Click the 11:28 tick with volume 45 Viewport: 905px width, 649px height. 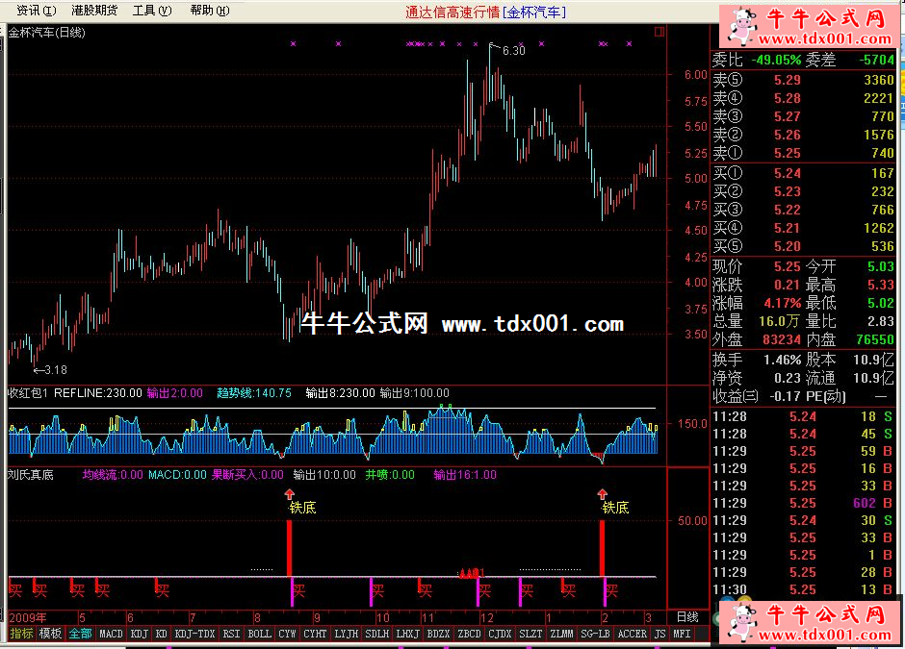tap(803, 434)
